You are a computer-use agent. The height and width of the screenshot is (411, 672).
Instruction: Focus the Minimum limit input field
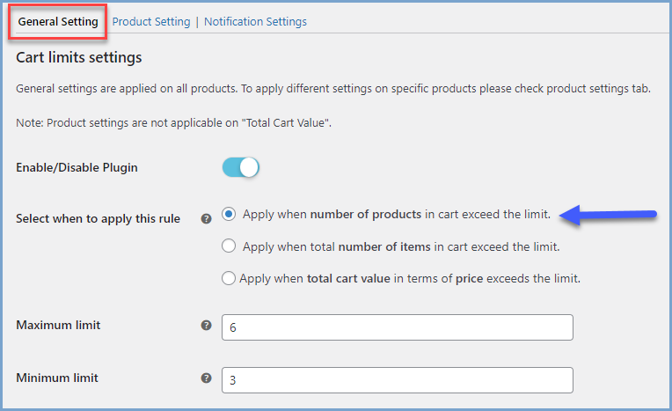[398, 379]
